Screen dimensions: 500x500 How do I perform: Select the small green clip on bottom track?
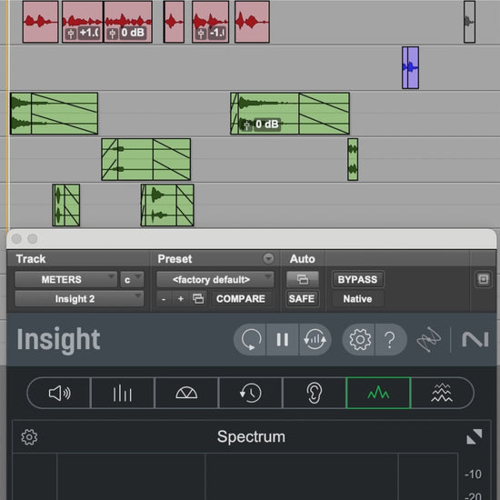66,205
